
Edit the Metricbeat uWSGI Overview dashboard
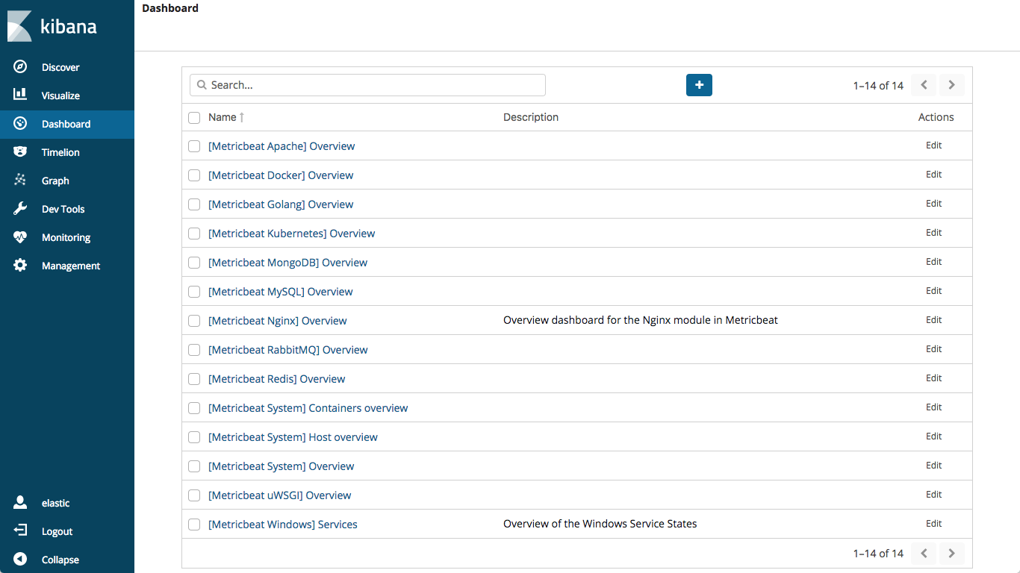tap(934, 495)
